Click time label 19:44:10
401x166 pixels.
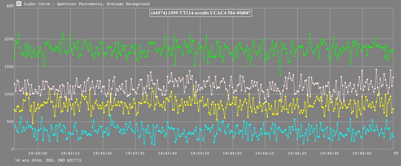[x=265, y=154]
